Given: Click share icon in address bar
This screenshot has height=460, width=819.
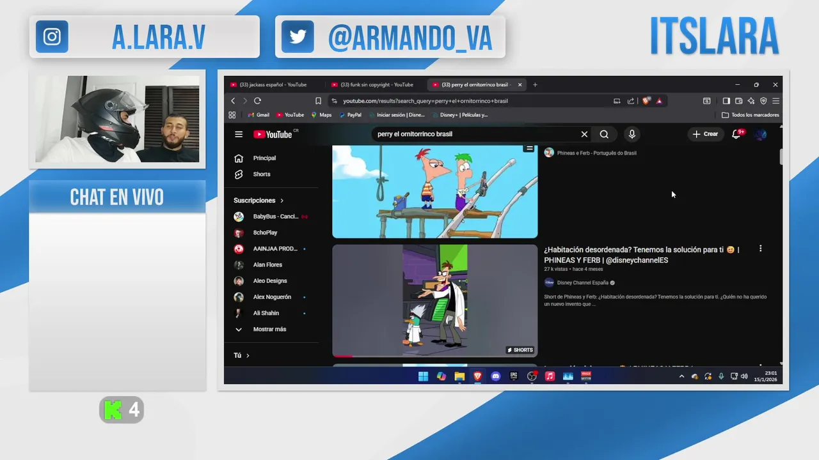Looking at the screenshot, I should [x=631, y=101].
